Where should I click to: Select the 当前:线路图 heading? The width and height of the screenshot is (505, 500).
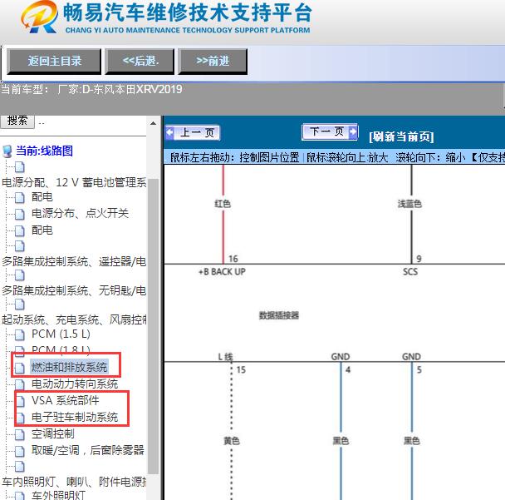coord(45,151)
